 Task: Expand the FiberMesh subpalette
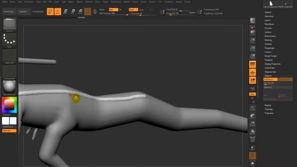tap(269, 24)
